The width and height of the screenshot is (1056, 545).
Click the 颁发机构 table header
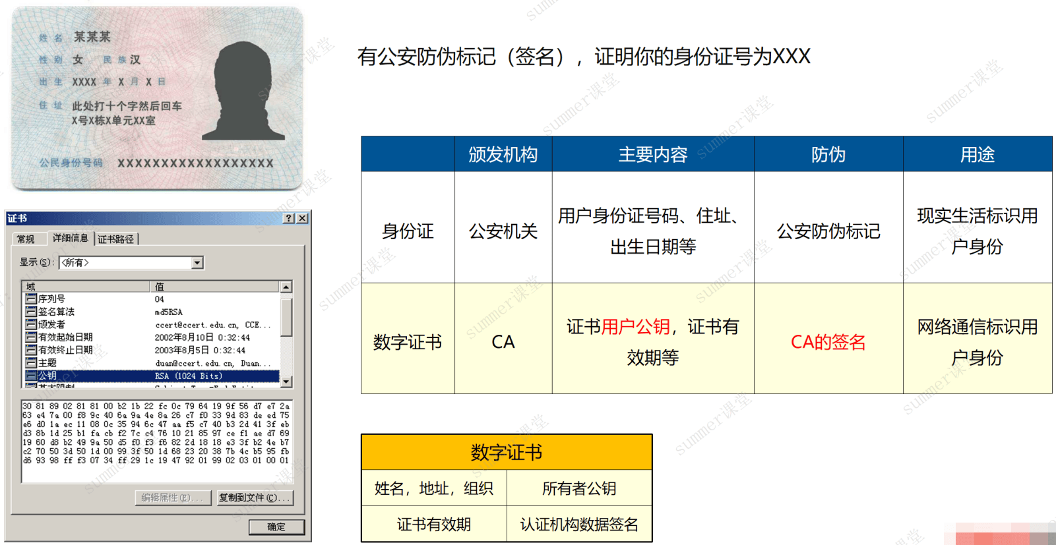[503, 154]
